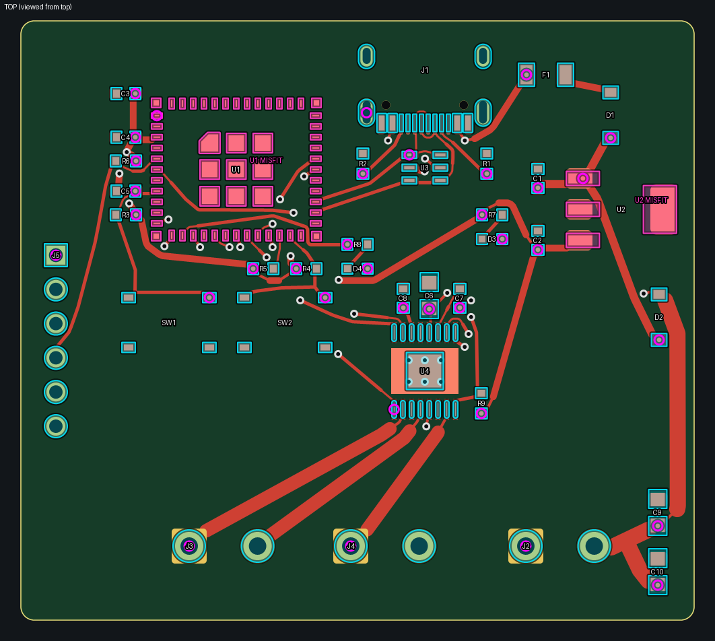Click the U4 chip center pad
The height and width of the screenshot is (641, 715).
point(425,371)
